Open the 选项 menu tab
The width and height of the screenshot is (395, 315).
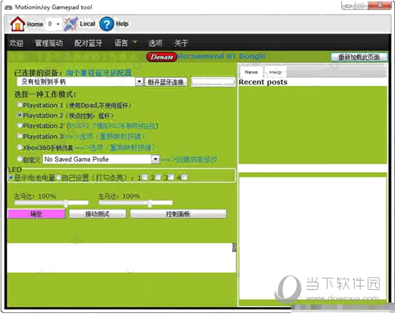[x=155, y=43]
